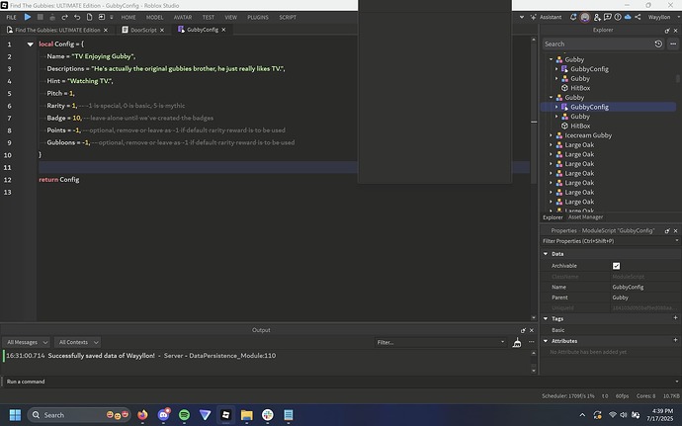Undock the Properties panel with pop-out icon
This screenshot has width=682, height=426.
(x=667, y=230)
